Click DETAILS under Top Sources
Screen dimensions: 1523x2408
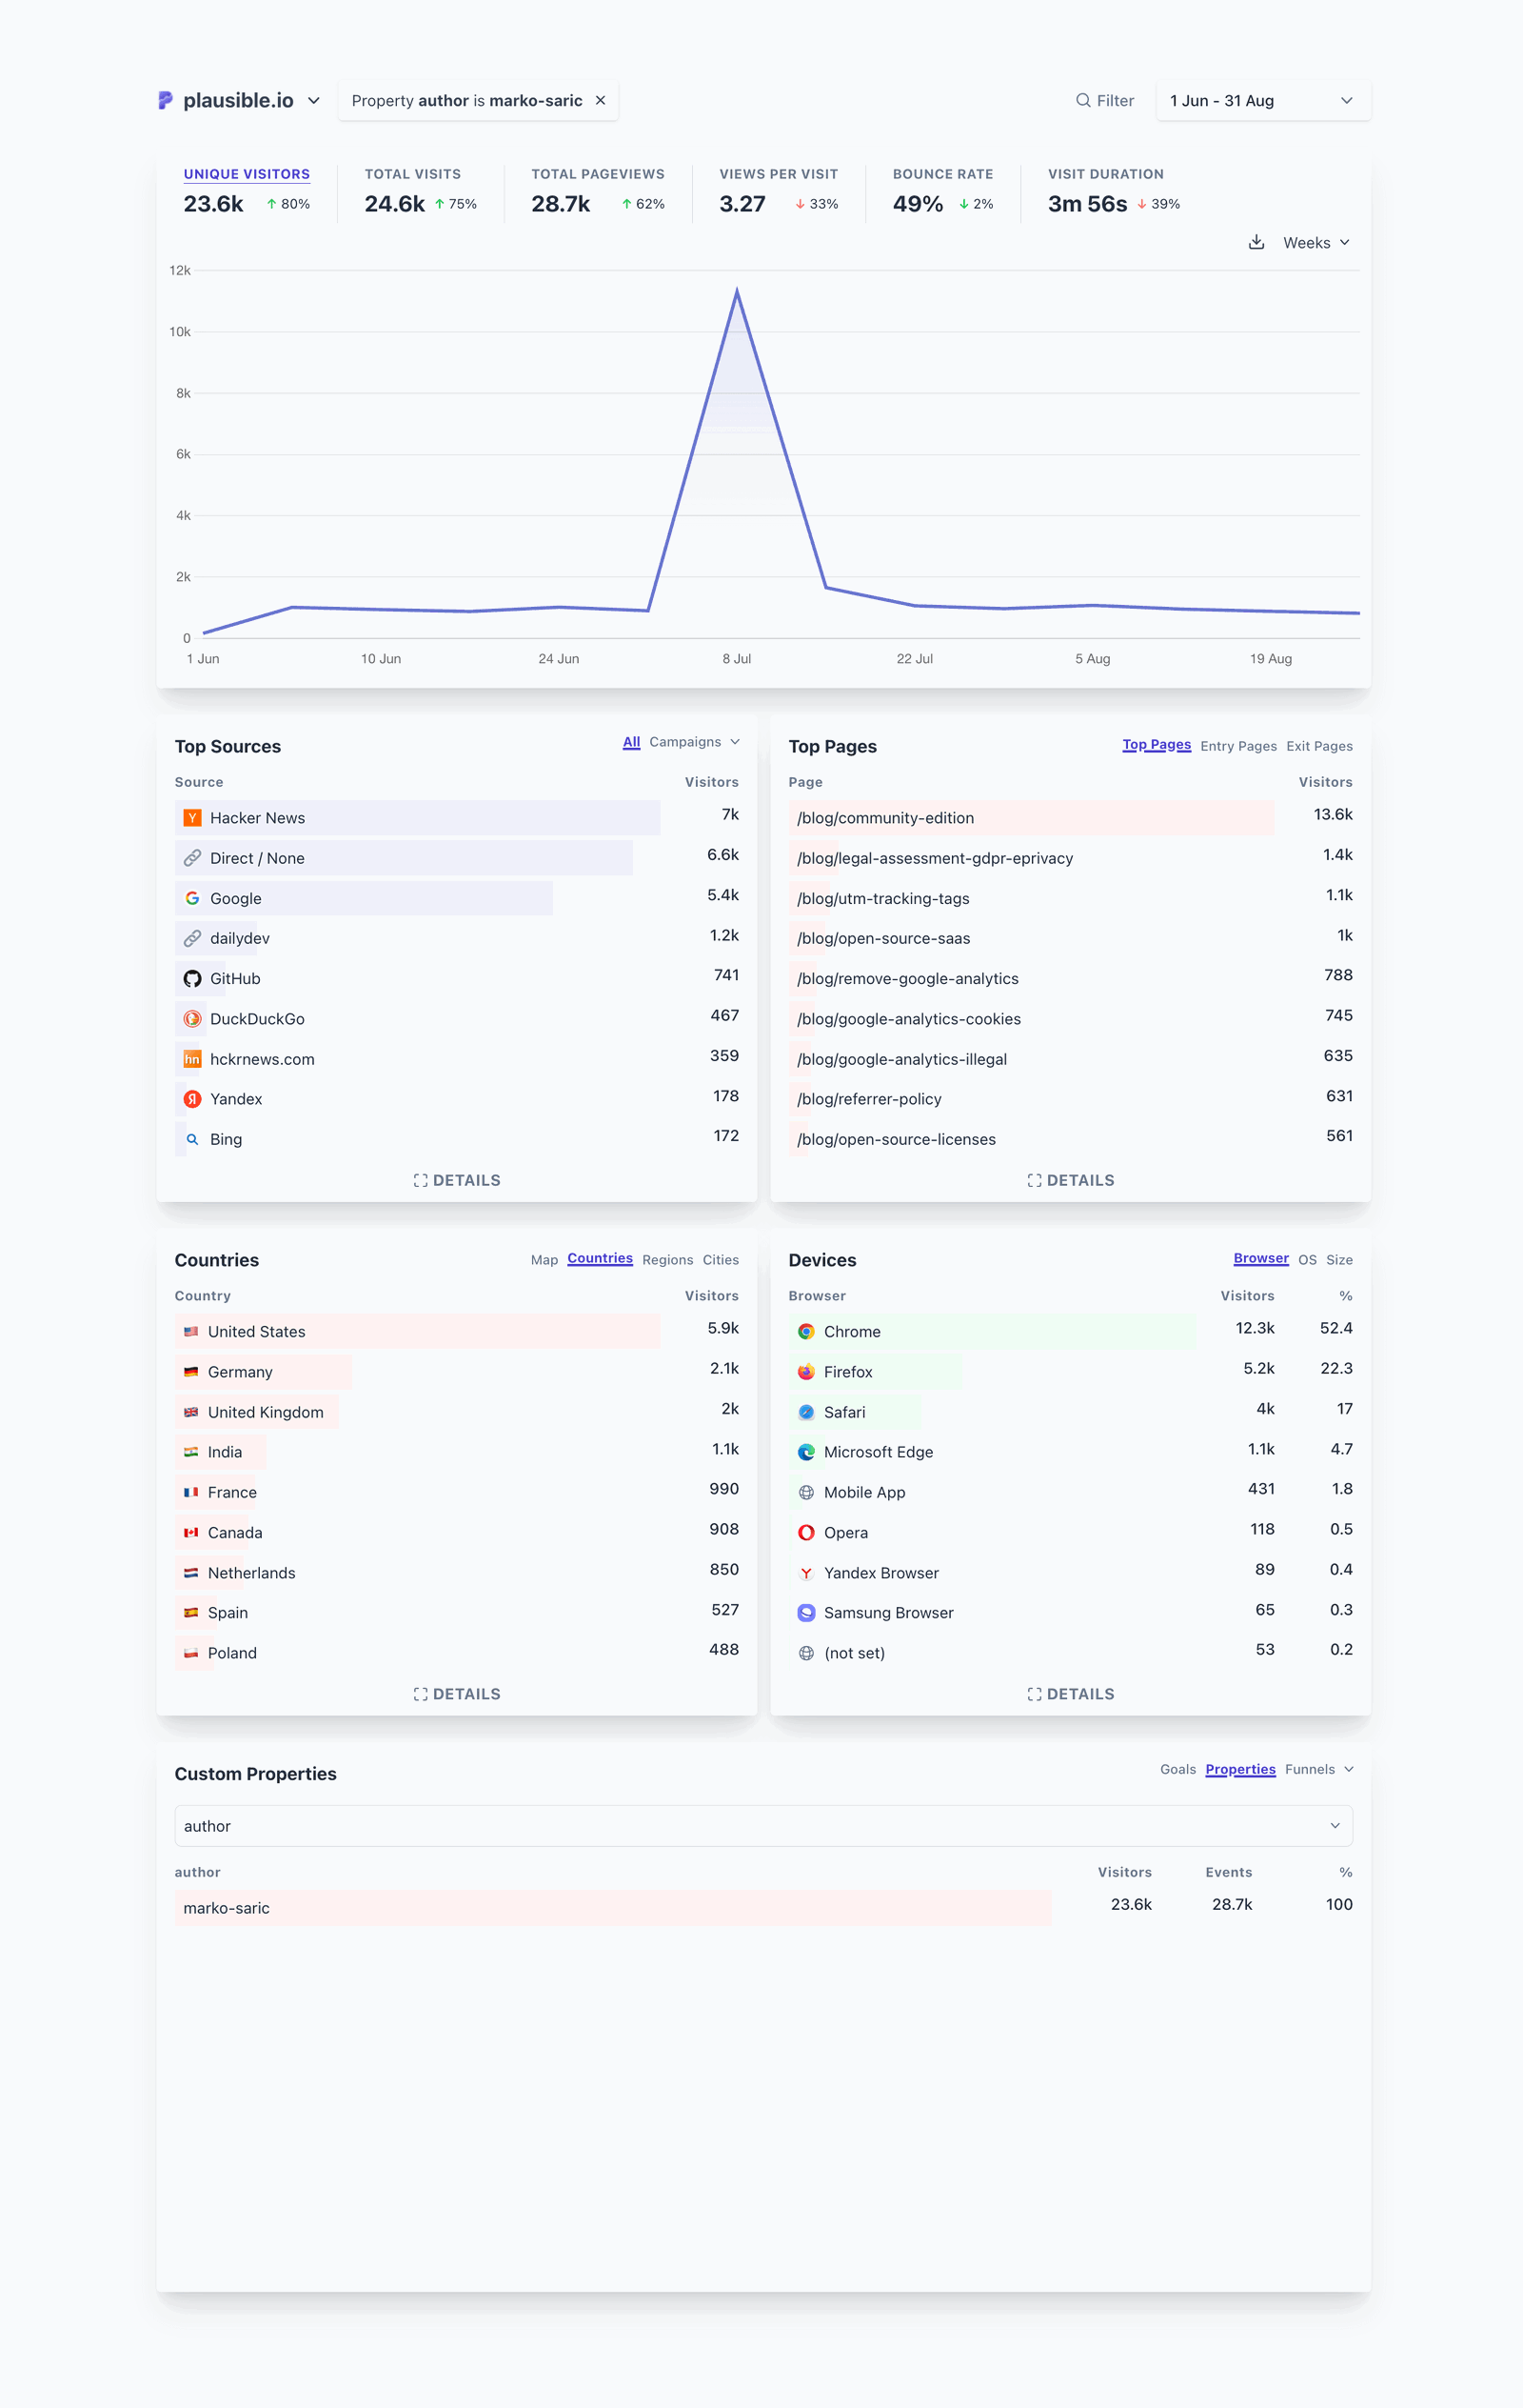(x=457, y=1179)
